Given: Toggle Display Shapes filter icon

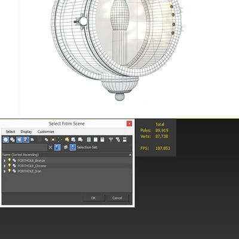Looking at the screenshot, I should [13, 140].
